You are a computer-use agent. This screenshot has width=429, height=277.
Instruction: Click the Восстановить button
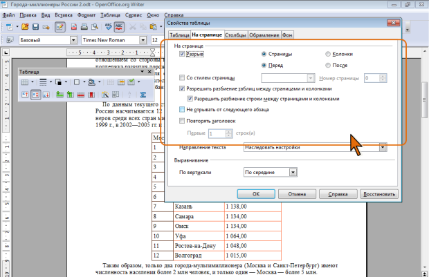coord(379,194)
